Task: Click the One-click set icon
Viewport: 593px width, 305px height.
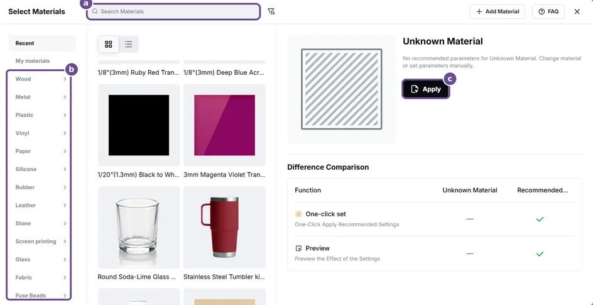Action: click(x=298, y=214)
